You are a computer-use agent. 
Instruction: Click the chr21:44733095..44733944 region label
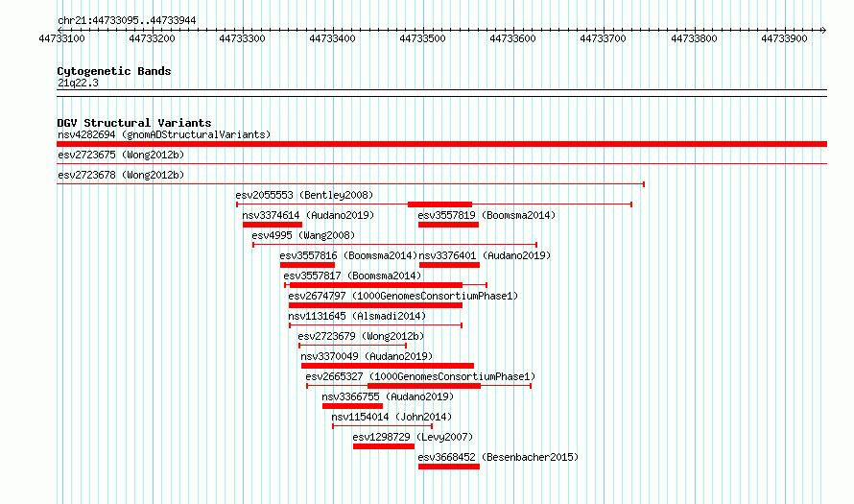click(x=127, y=20)
